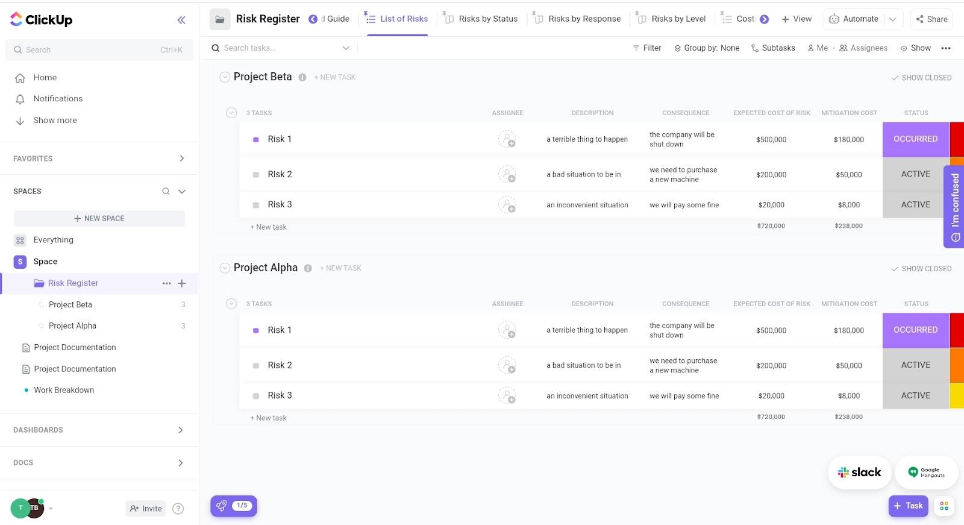964x525 pixels.
Task: Click the Invite button
Action: click(x=146, y=509)
